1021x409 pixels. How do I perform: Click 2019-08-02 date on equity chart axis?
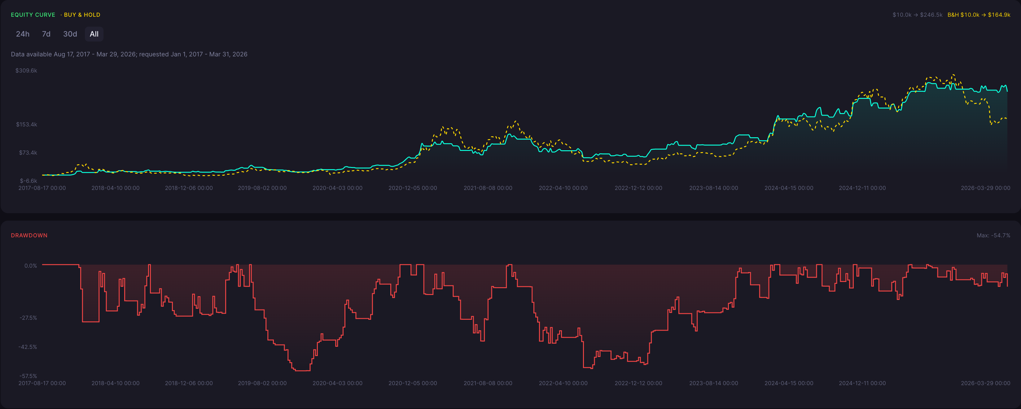(262, 188)
